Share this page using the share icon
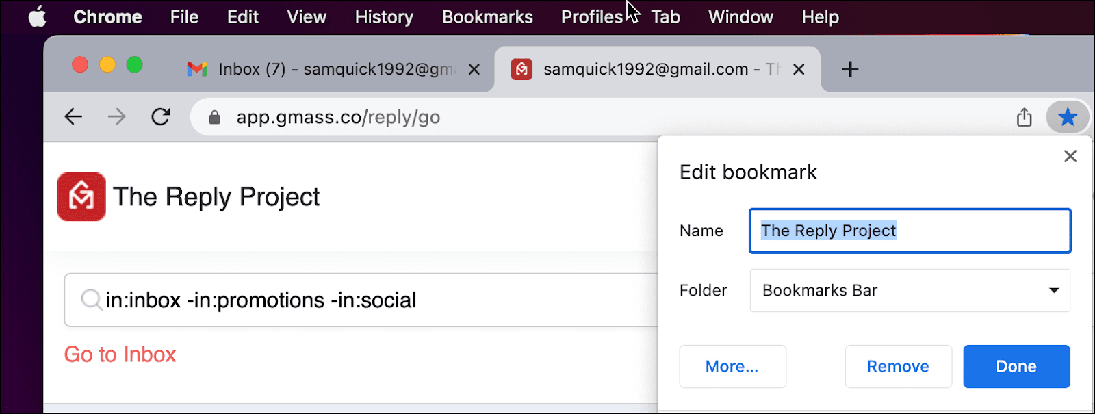This screenshot has height=414, width=1095. pyautogui.click(x=1024, y=117)
